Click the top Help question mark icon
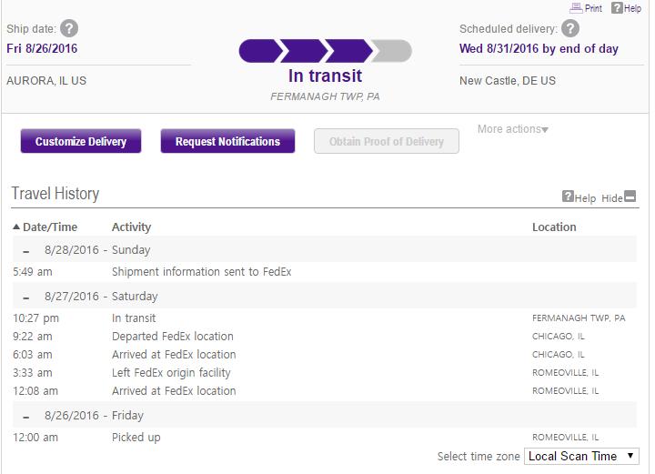655x474 pixels. tap(616, 8)
